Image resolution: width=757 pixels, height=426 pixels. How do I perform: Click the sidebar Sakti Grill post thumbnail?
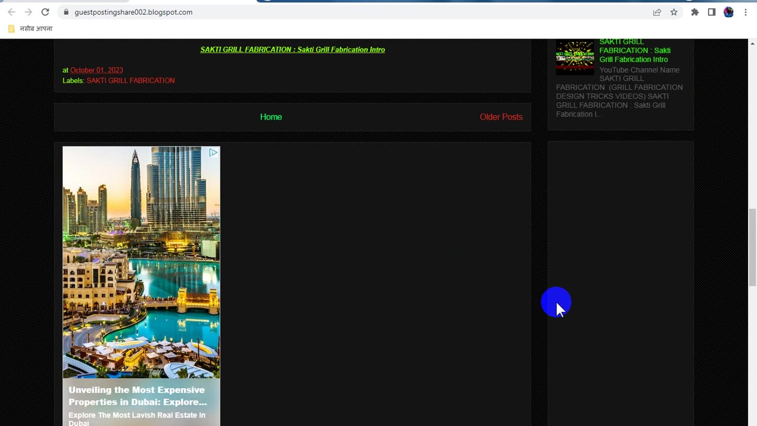pos(575,57)
